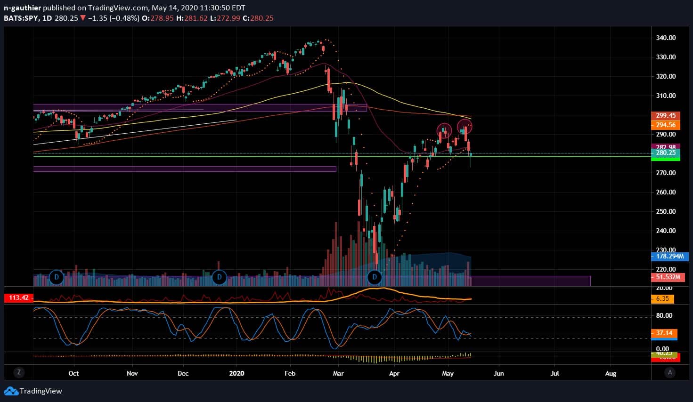
Task: Click the Aug label on time axis
Action: [x=610, y=374]
